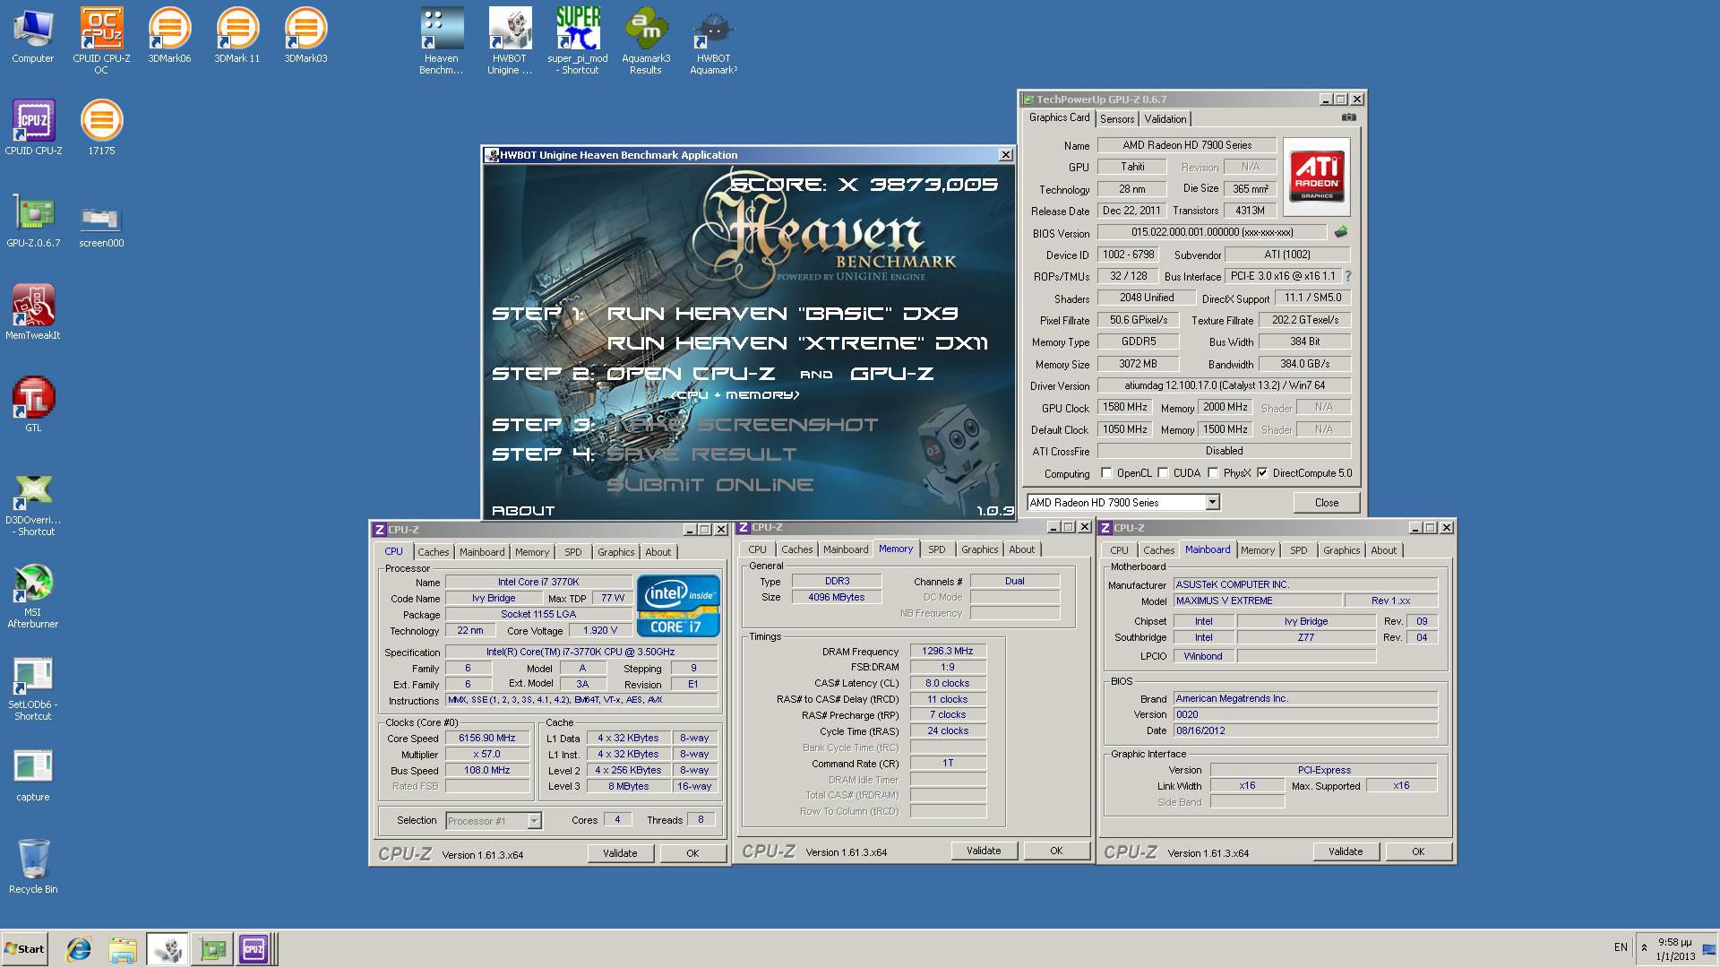
Task: Click ABOUT in the HWBOT Heaven window
Action: point(523,511)
